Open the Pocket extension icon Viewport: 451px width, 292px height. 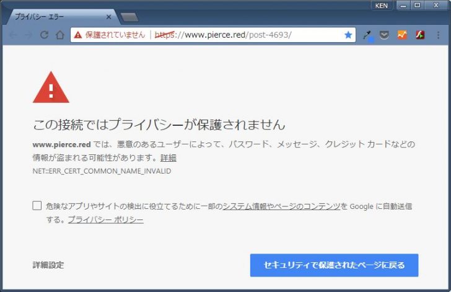384,35
